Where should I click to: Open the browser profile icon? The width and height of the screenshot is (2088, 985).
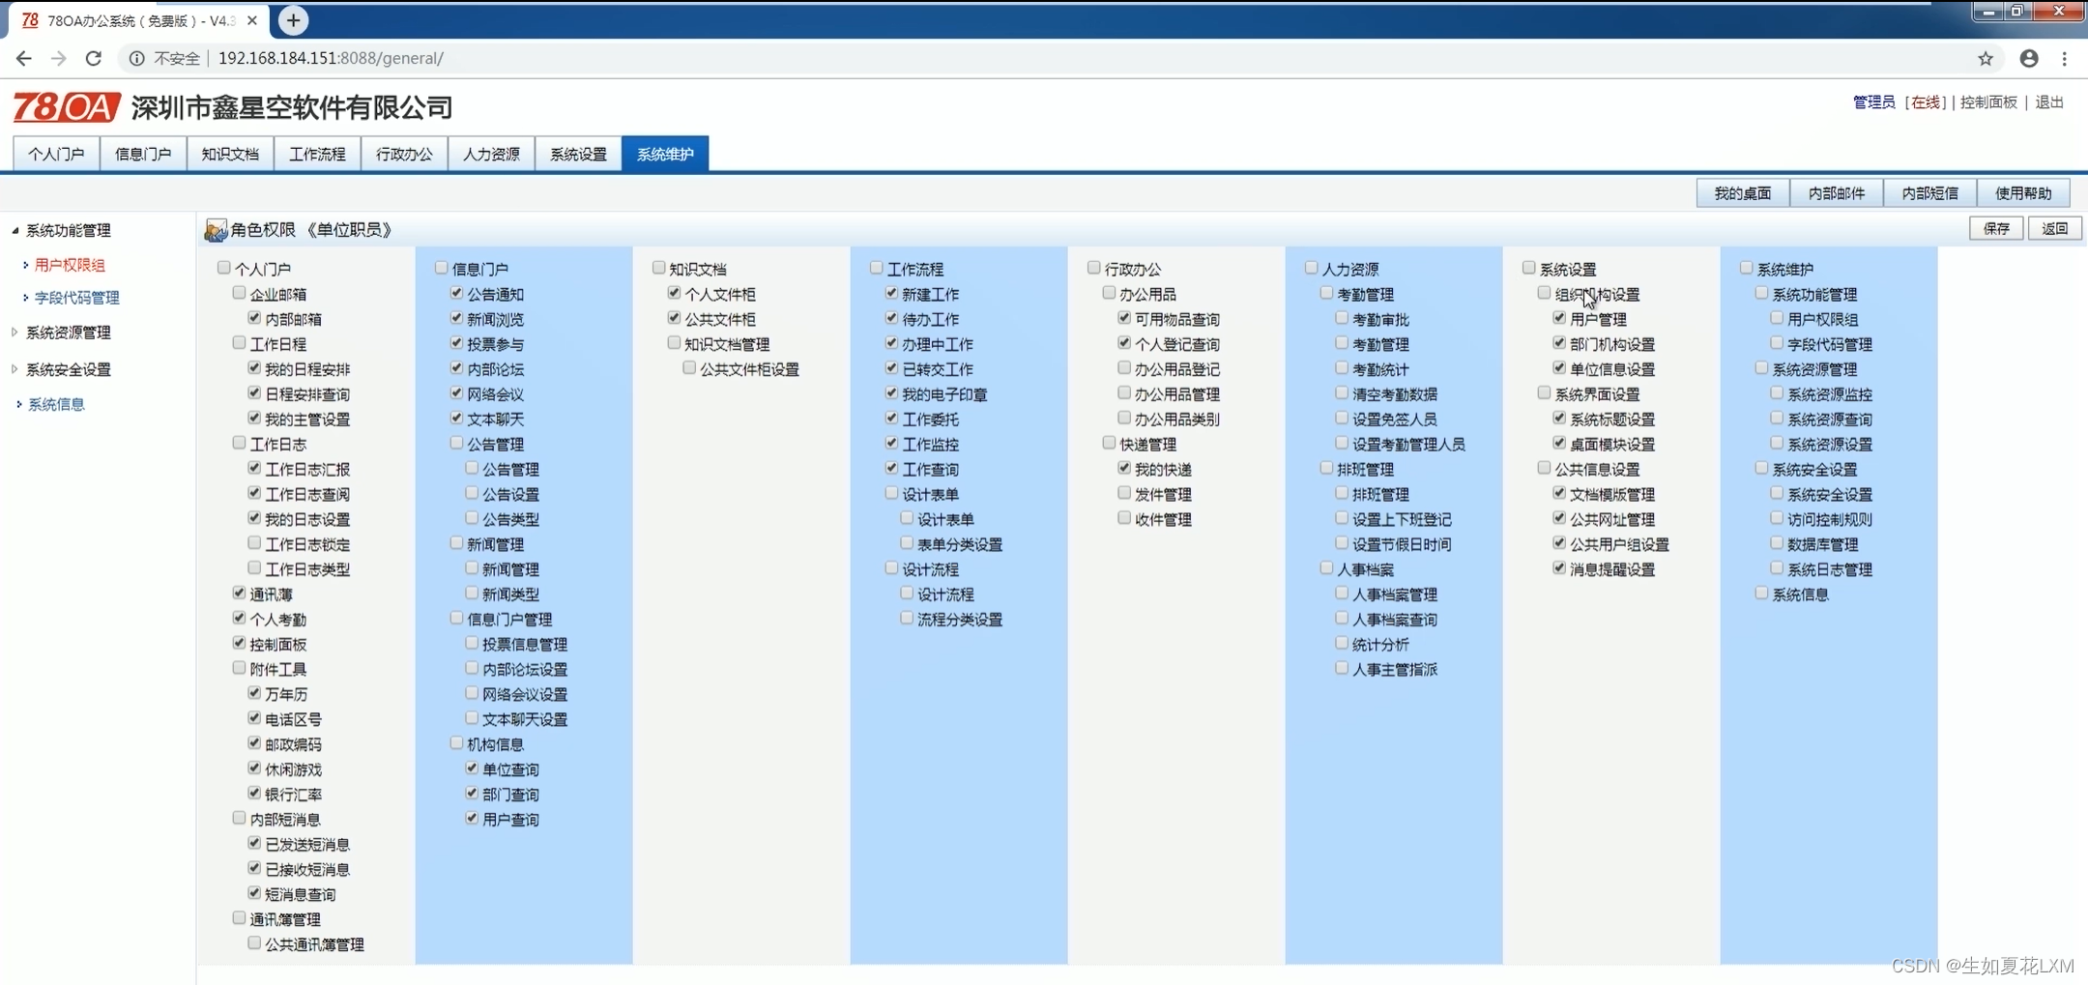coord(2029,58)
